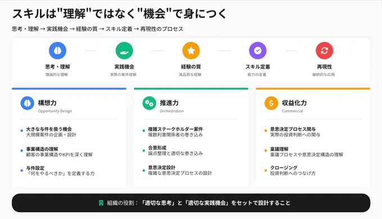
Task: Click the 稟議プロセスや意思決定構造の理解 description
Action: 307,154
